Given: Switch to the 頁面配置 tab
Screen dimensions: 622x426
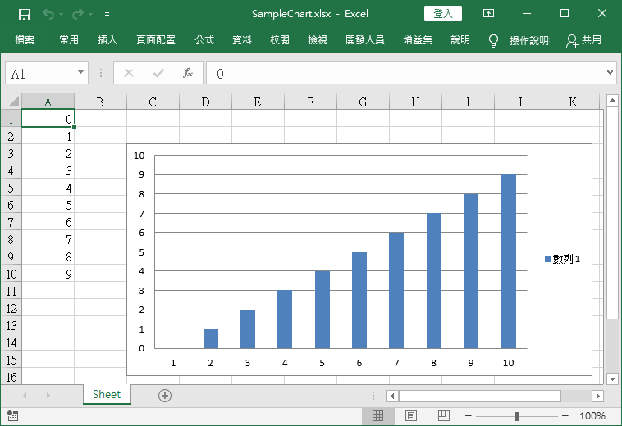Looking at the screenshot, I should [x=156, y=40].
